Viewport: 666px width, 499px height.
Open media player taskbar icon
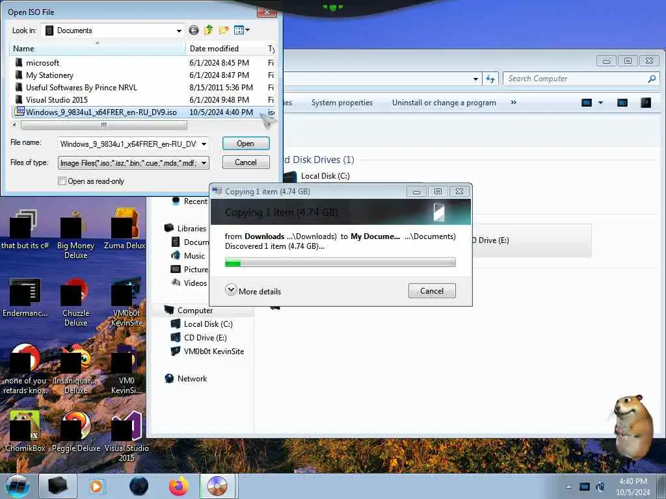(98, 486)
